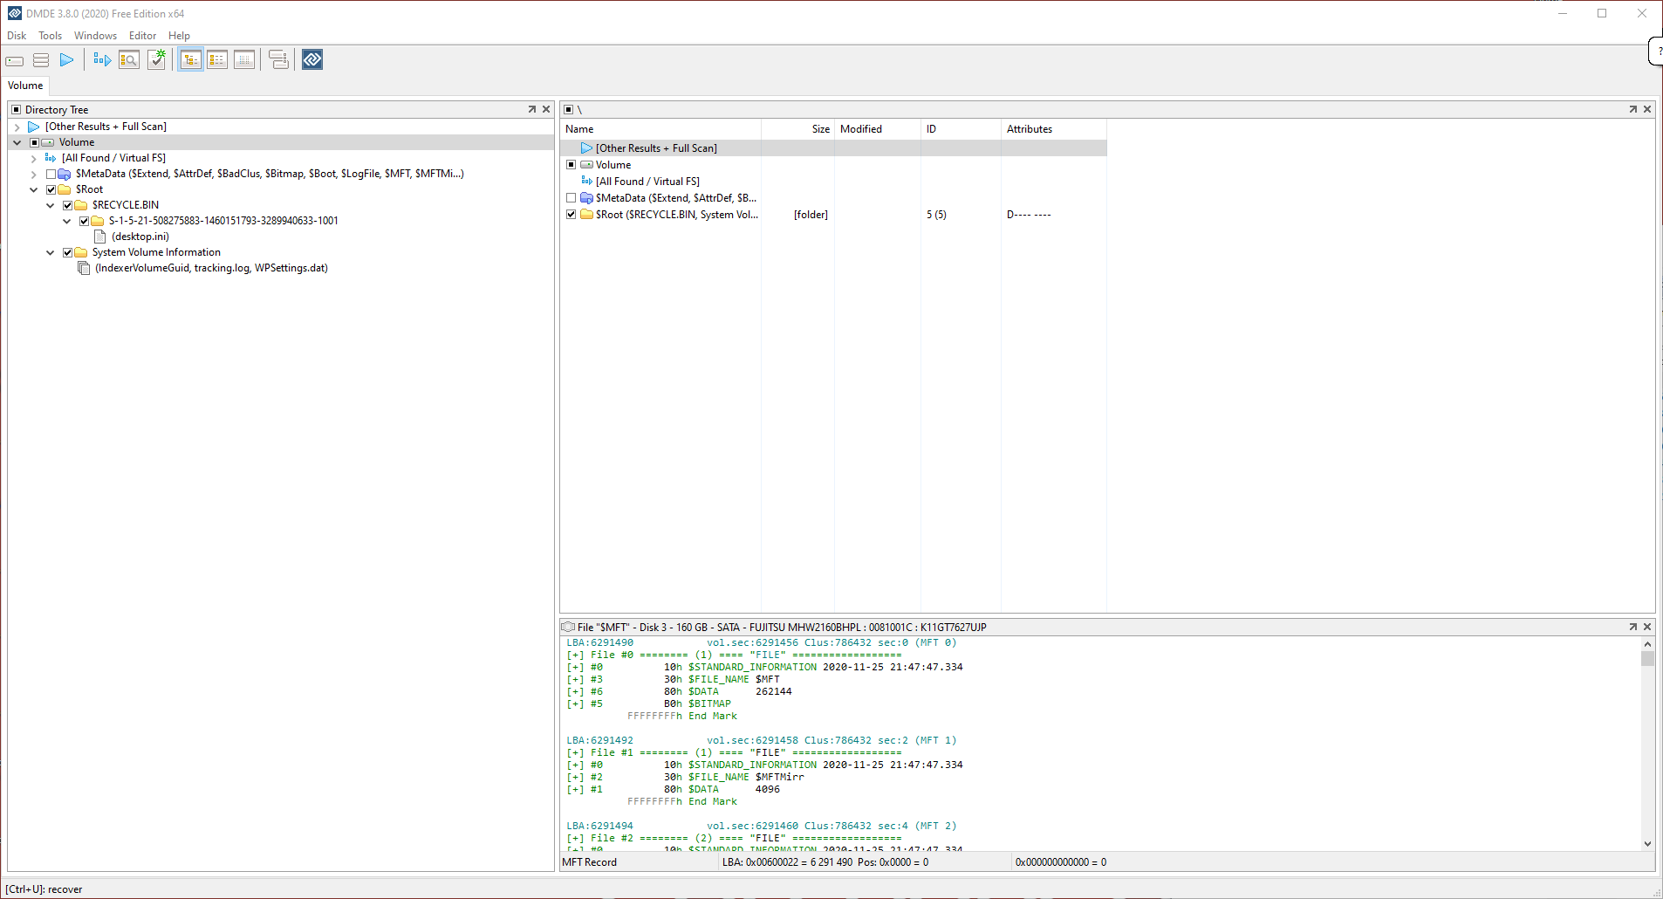The width and height of the screenshot is (1663, 899).
Task: Open the Disk menu
Action: coord(17,36)
